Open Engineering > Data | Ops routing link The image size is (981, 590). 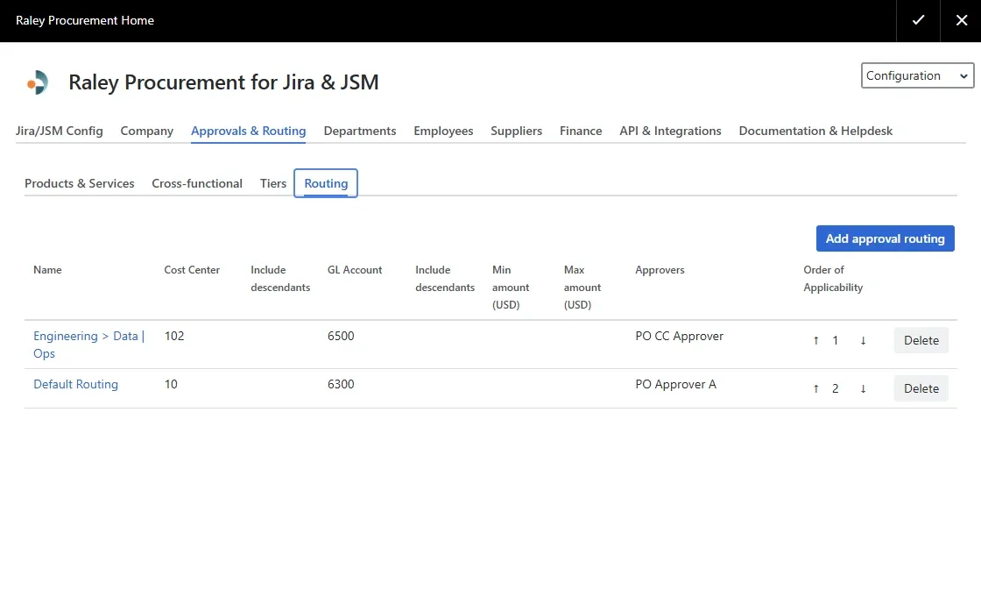pos(88,345)
